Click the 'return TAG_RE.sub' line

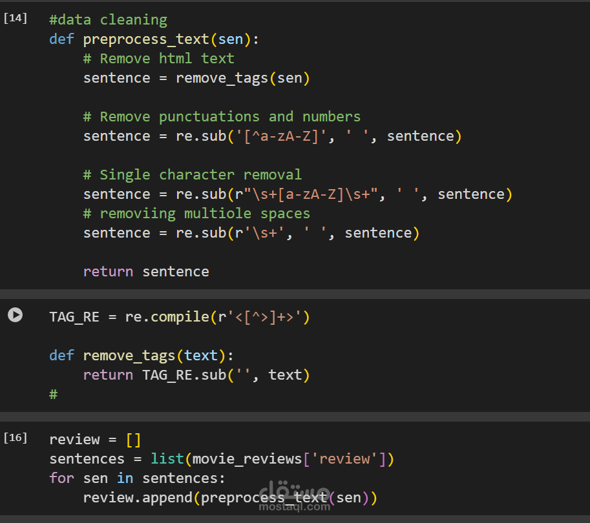(x=196, y=375)
